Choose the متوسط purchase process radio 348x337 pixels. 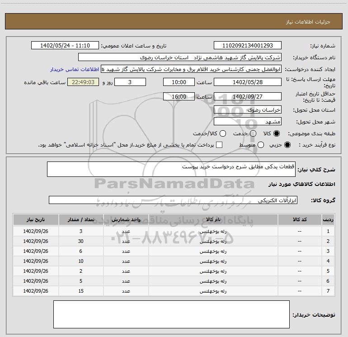pyautogui.click(x=259, y=145)
